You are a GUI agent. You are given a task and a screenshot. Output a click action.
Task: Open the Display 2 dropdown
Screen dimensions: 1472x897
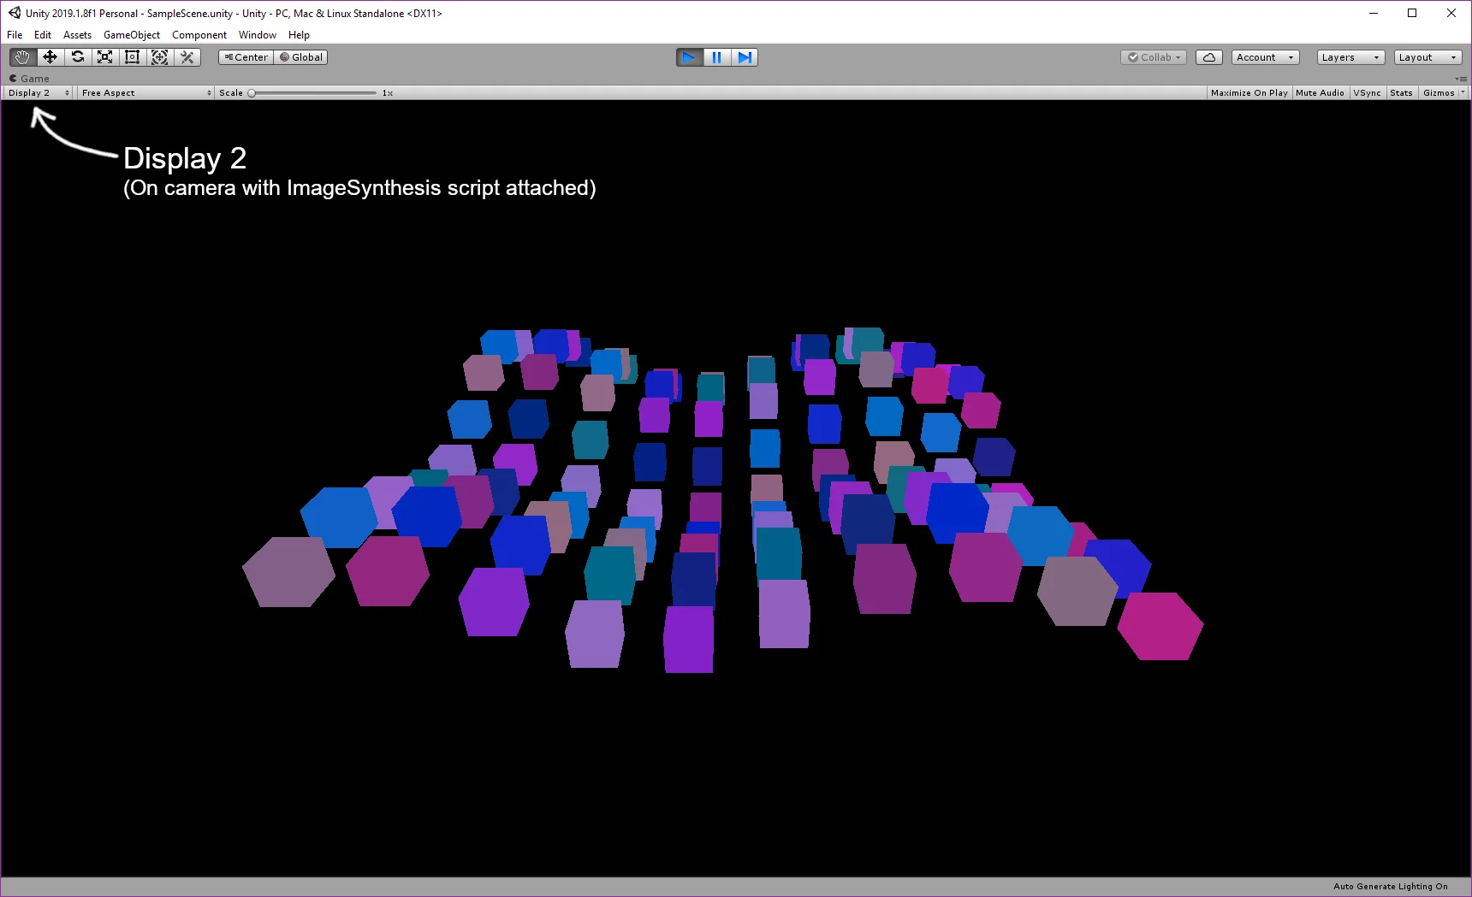[39, 92]
